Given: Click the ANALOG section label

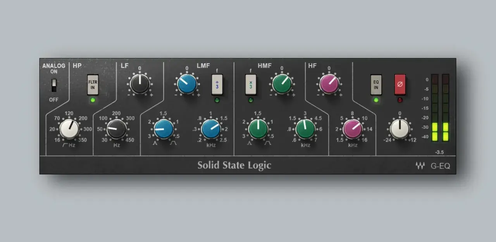Looking at the screenshot, I should 54,66.
